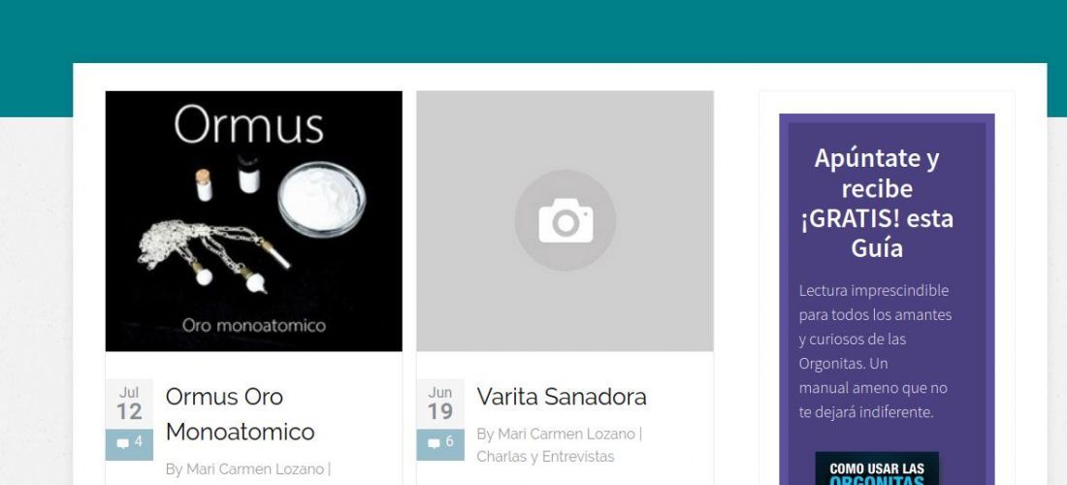Click the white powder dish in Ormus image
This screenshot has height=485, width=1067.
(x=322, y=199)
